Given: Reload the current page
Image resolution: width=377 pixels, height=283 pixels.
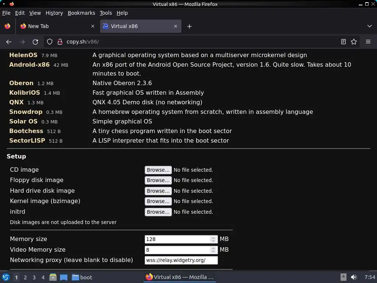Looking at the screenshot, I should (35, 42).
